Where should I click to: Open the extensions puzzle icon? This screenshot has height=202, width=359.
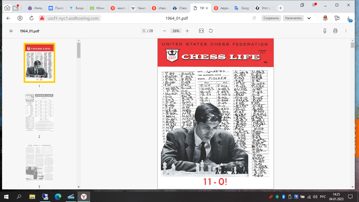click(337, 18)
